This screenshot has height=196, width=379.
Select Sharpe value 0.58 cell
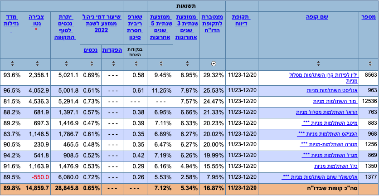[135, 78]
